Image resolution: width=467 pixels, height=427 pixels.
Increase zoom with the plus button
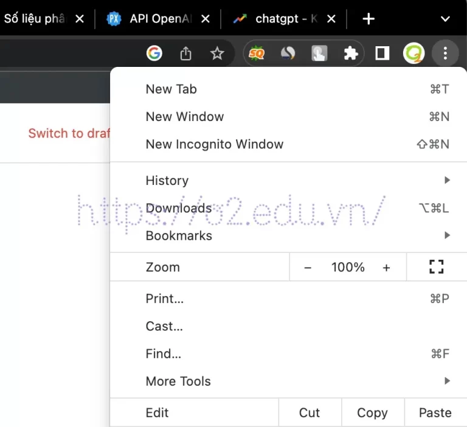(x=386, y=267)
